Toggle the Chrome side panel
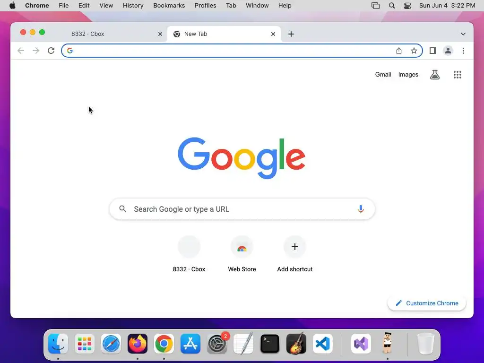 point(433,51)
